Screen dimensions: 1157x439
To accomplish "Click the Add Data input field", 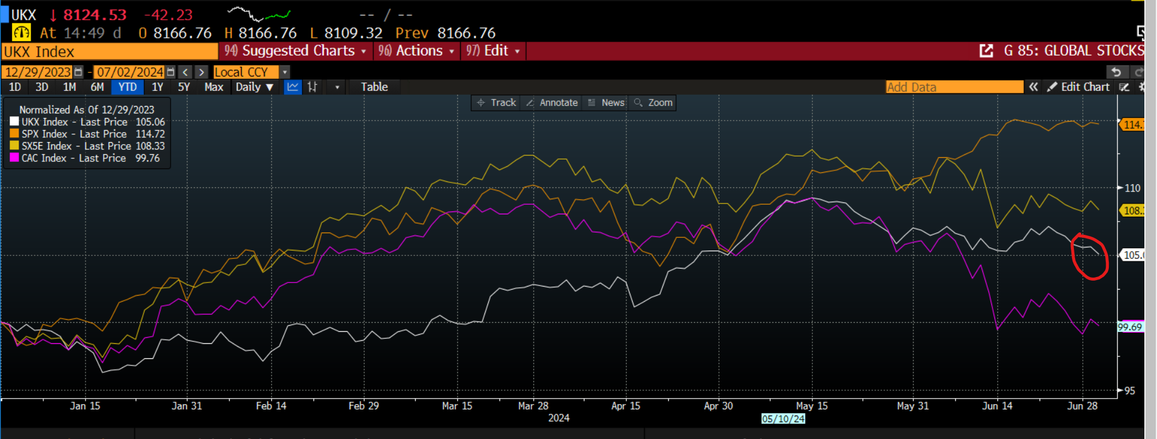I will (954, 87).
